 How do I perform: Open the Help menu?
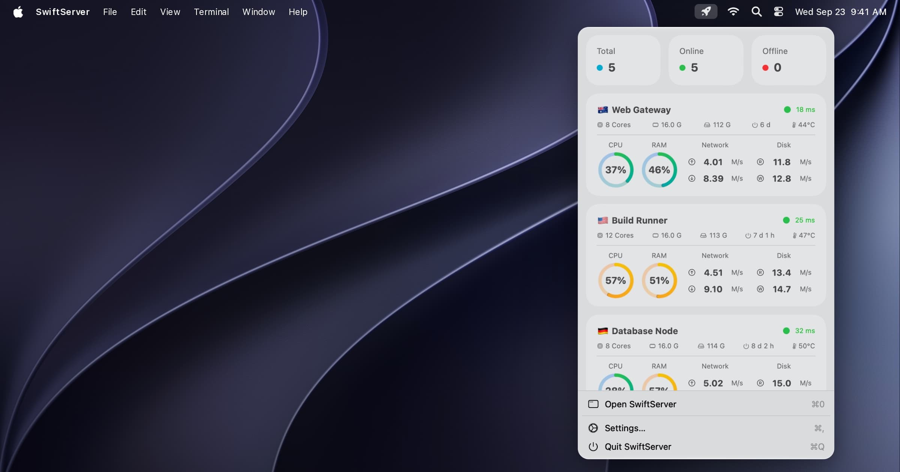[x=298, y=12]
